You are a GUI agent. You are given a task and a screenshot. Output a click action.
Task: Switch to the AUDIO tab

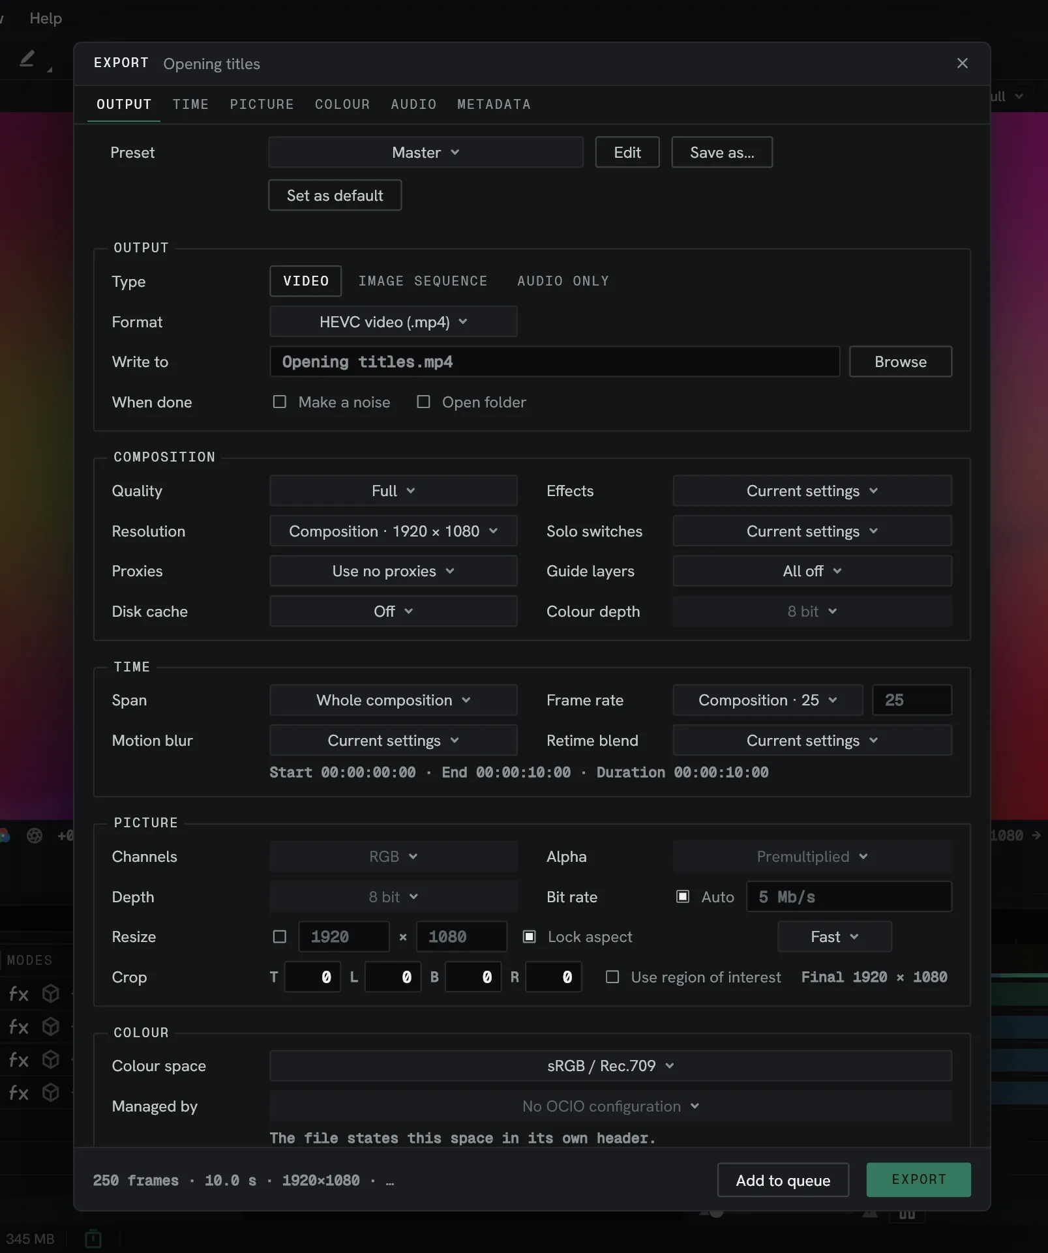[413, 104]
